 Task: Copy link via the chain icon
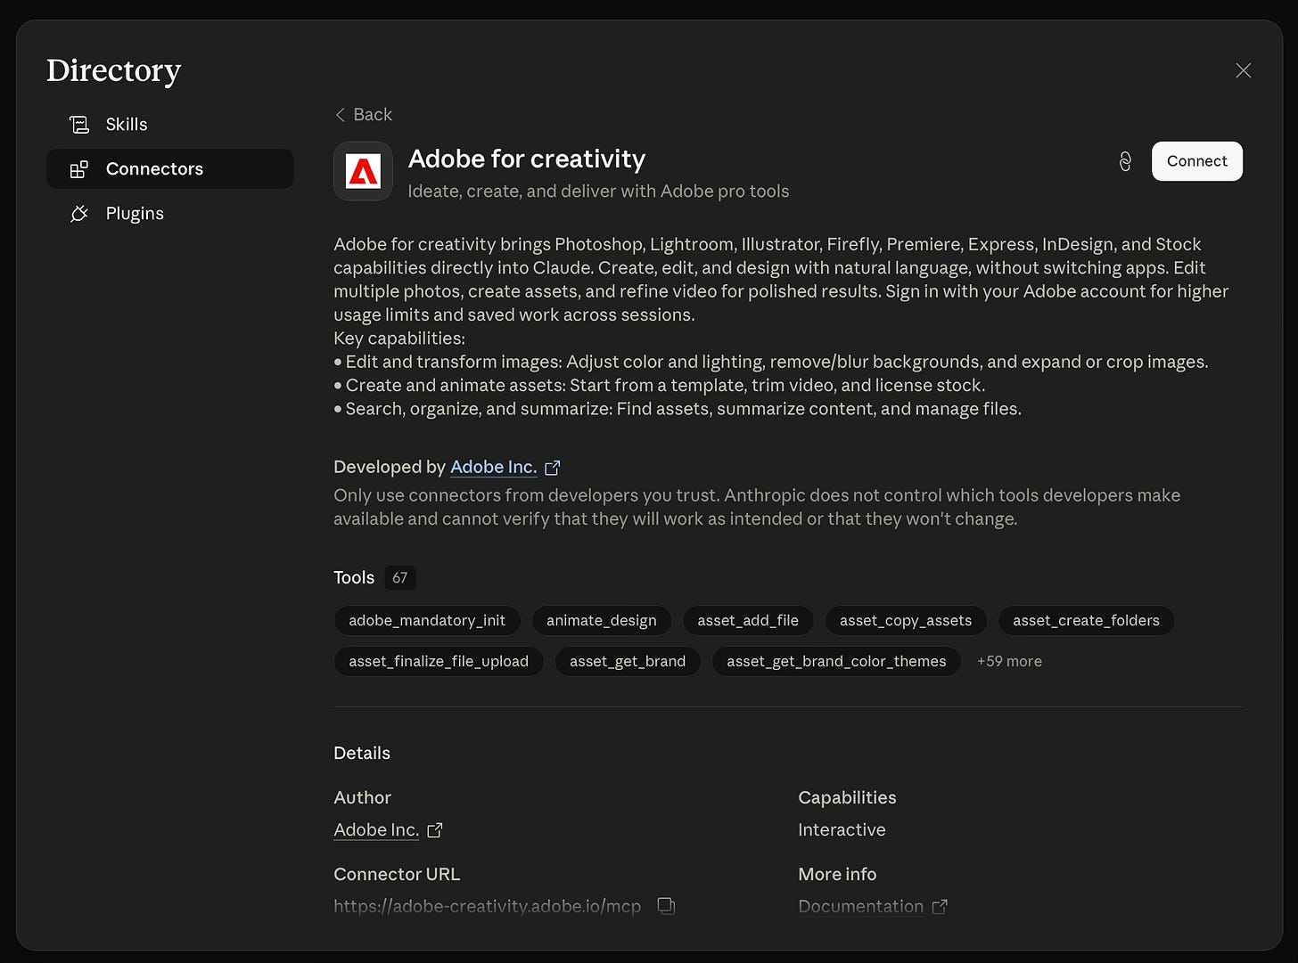(x=1125, y=161)
